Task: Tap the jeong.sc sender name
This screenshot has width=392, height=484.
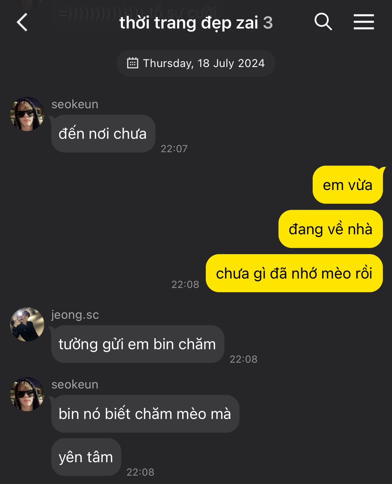Action: (75, 315)
